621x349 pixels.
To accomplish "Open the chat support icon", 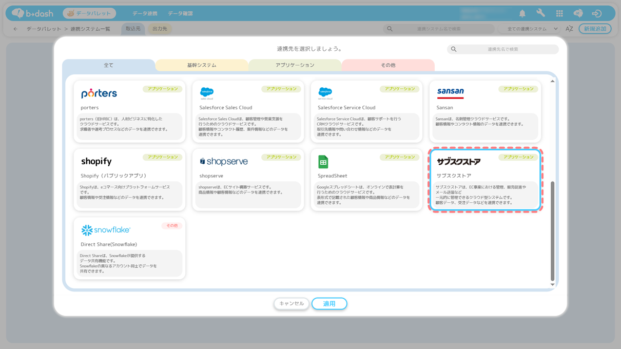I will pos(578,13).
